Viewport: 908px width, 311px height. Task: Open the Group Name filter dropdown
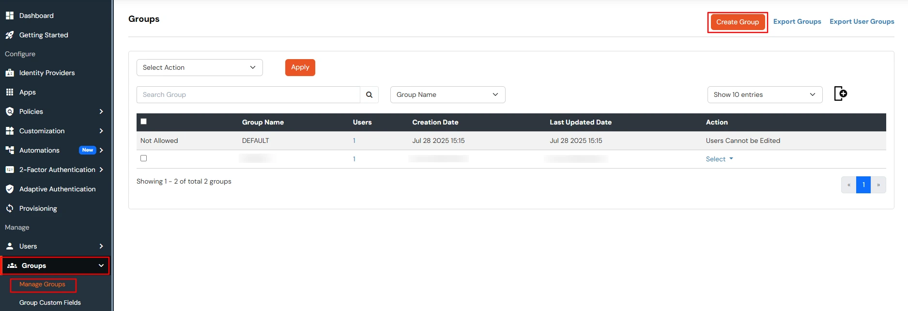tap(448, 94)
